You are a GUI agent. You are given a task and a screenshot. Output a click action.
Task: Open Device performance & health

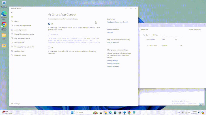[x=24, y=47]
